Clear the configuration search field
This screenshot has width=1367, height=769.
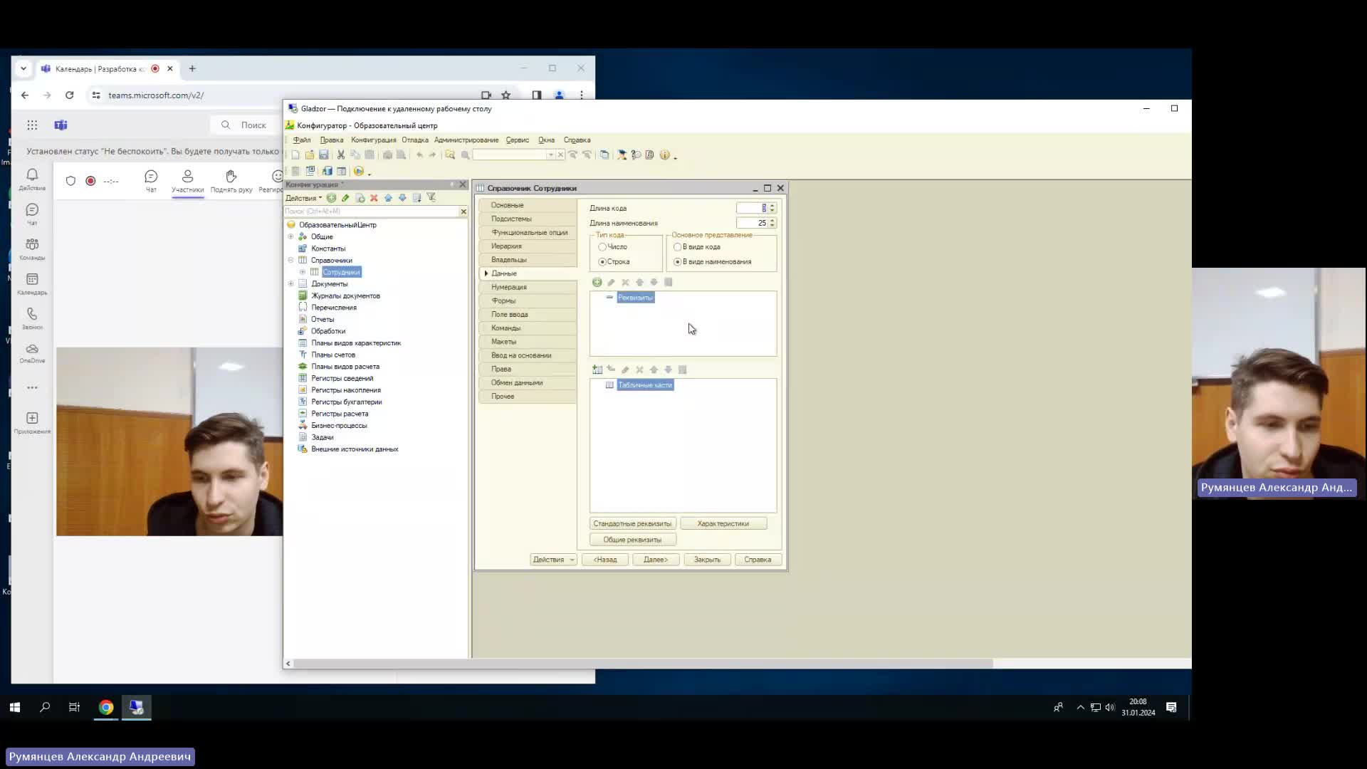click(463, 211)
